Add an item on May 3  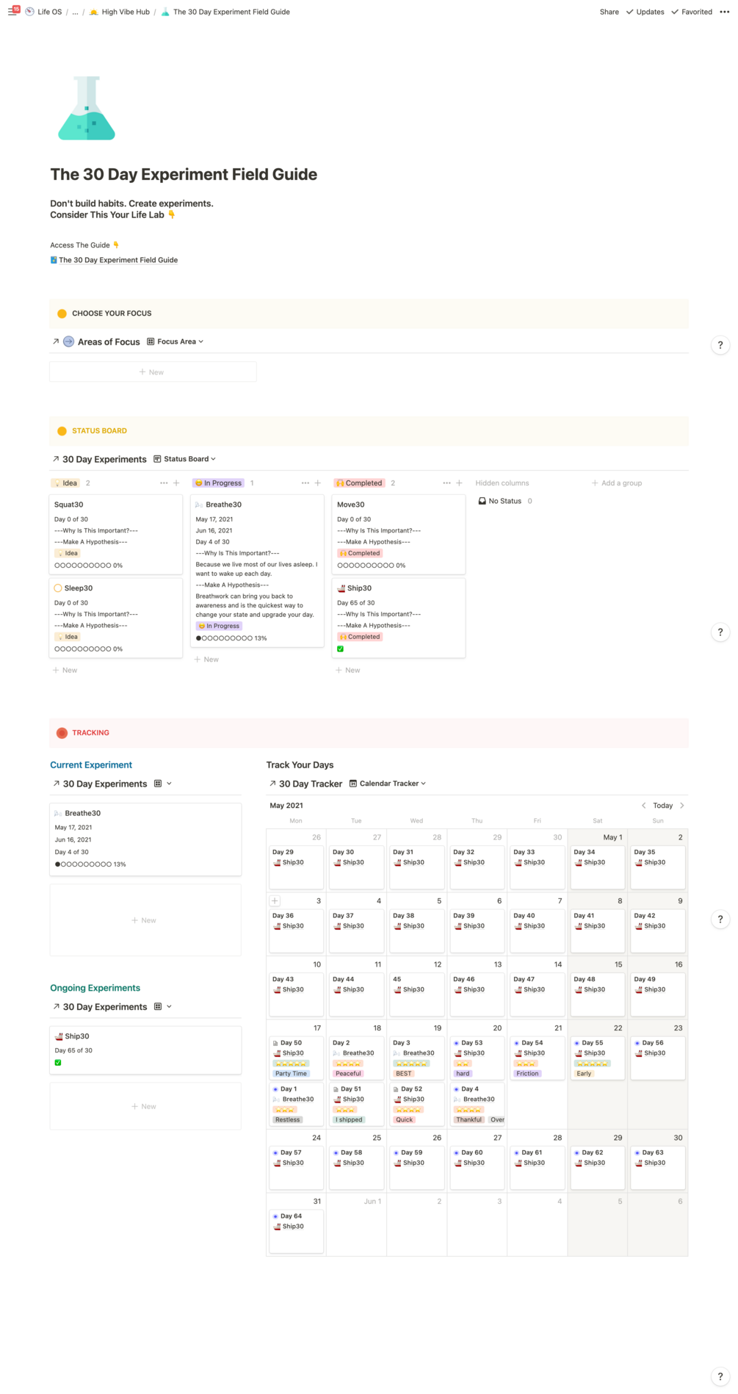275,901
